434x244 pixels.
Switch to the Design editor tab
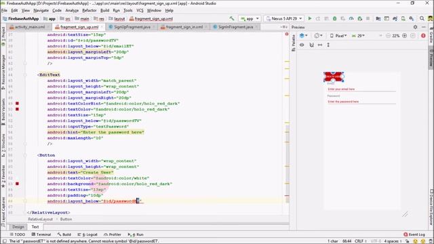tap(18, 227)
